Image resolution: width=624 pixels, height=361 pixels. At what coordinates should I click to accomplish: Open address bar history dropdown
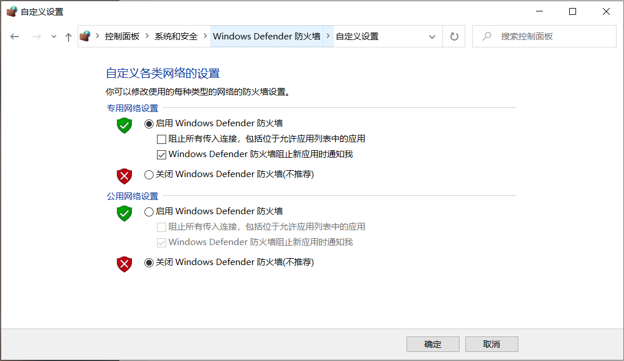tap(432, 37)
